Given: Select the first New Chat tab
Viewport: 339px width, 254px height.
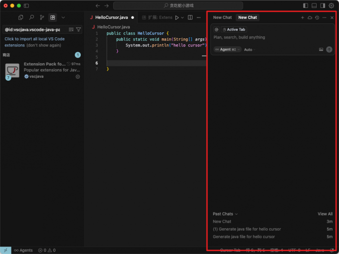Looking at the screenshot, I should (222, 17).
